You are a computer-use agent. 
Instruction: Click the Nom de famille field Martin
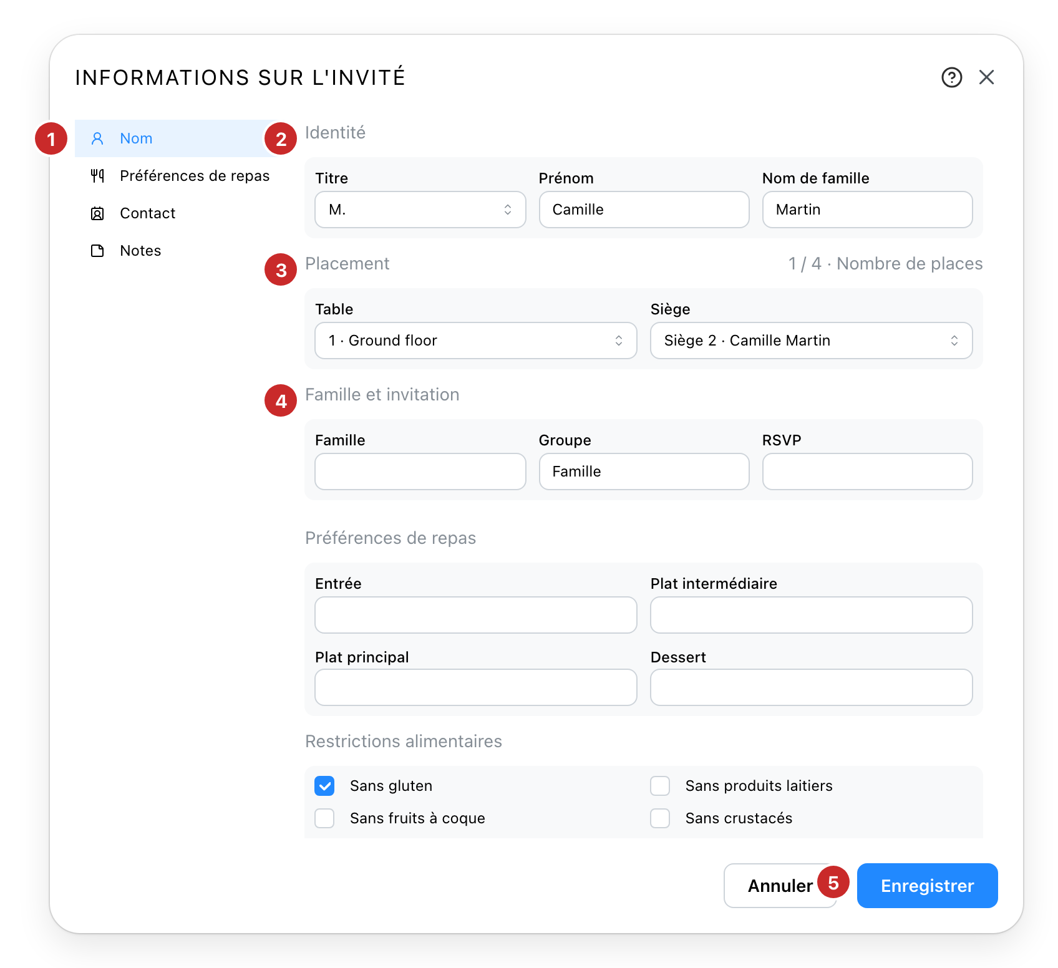[868, 210]
